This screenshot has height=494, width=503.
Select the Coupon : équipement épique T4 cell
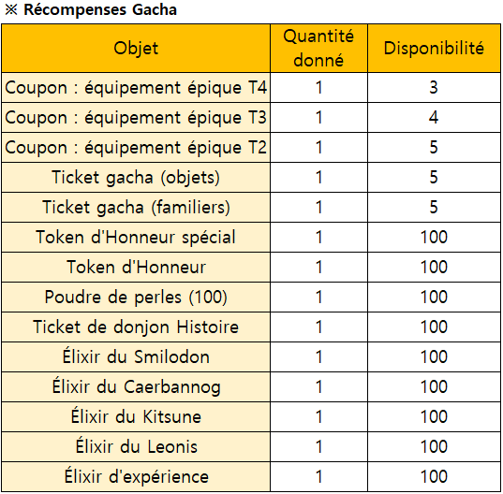pos(136,87)
